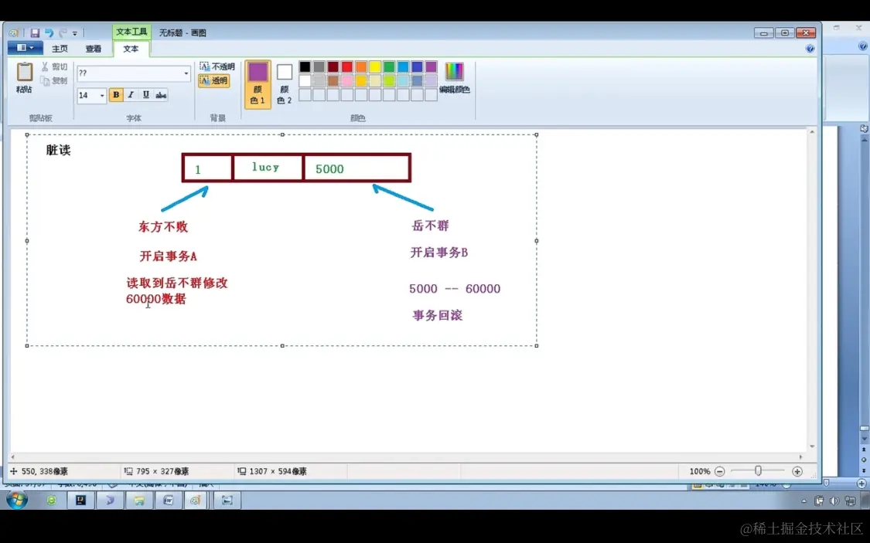This screenshot has width=870, height=543.
Task: Pick the turquoise blue color swatch
Action: click(x=404, y=66)
